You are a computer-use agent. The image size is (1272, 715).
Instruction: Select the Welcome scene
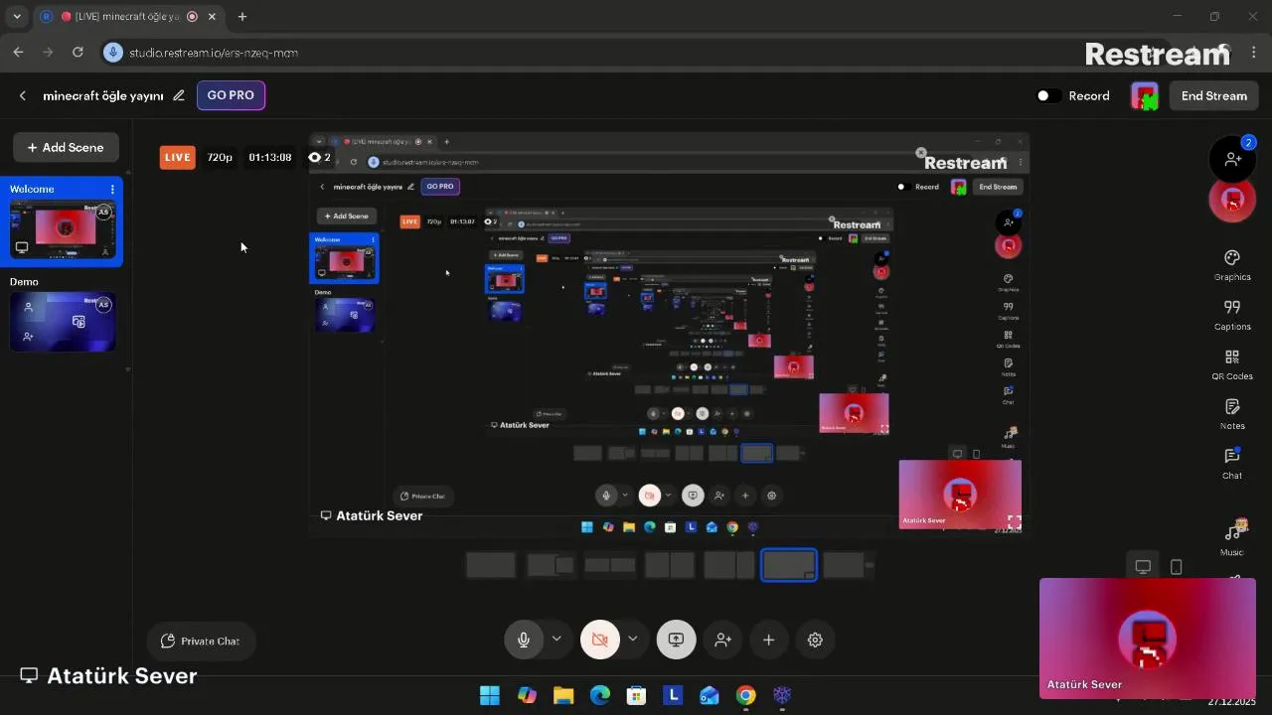point(64,221)
